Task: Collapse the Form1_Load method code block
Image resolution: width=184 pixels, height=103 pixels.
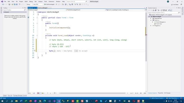Action: 37,35
